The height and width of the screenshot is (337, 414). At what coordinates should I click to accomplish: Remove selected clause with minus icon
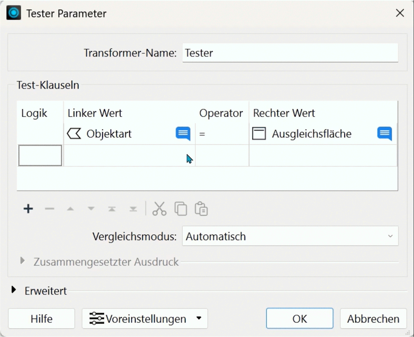click(49, 209)
